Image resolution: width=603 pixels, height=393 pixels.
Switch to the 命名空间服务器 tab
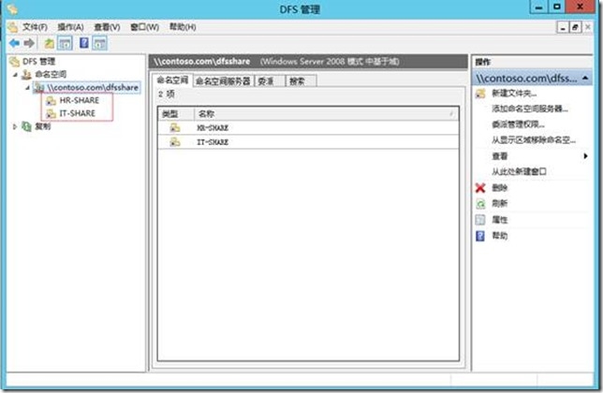[223, 81]
